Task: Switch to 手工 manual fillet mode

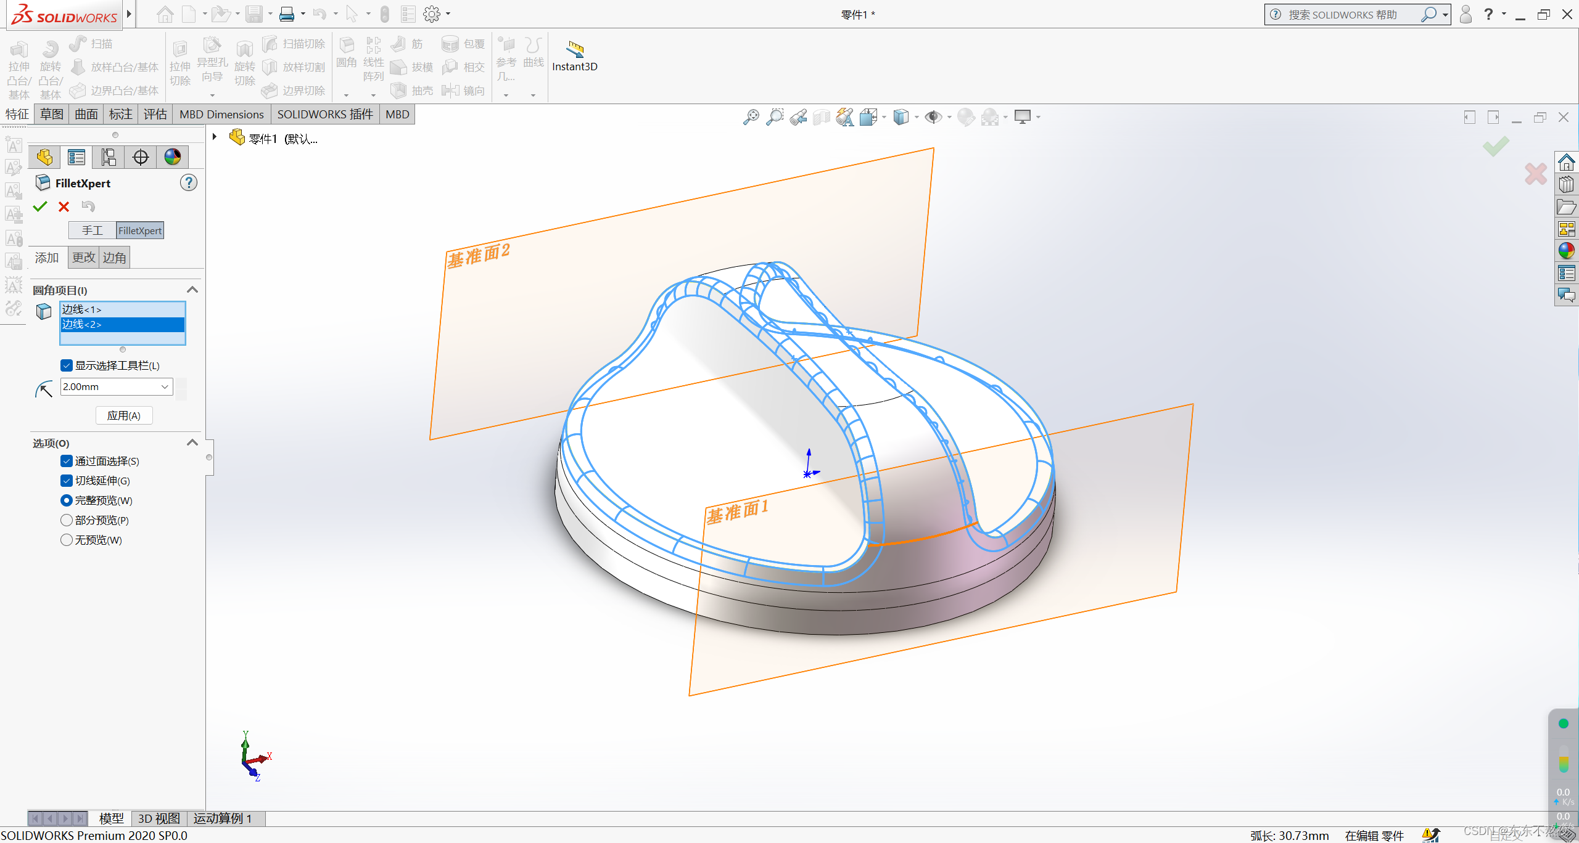Action: coord(92,230)
